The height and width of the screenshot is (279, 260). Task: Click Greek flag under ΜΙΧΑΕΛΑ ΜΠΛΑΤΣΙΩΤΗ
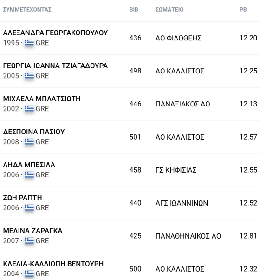29,109
